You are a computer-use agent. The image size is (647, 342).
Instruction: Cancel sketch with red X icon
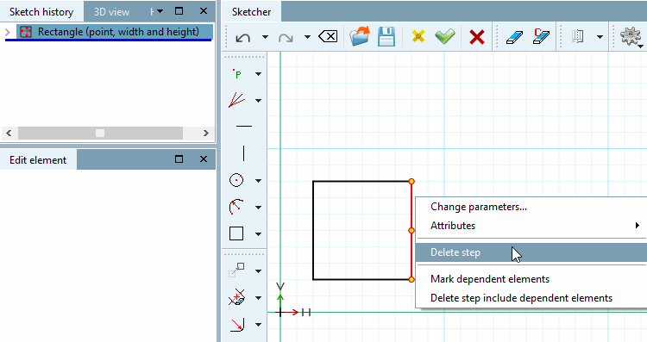coord(477,37)
